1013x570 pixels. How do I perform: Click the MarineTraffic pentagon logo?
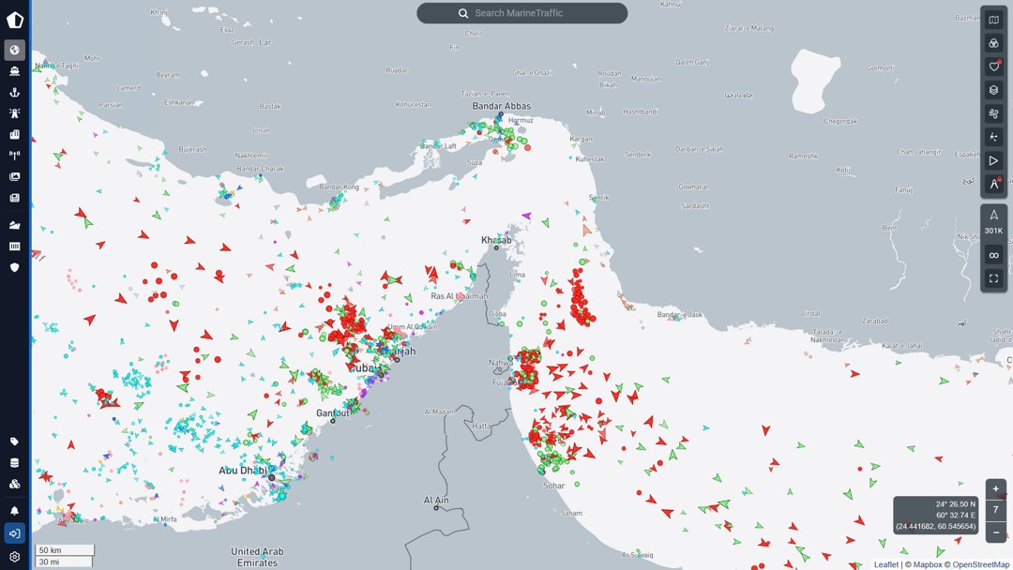click(x=15, y=19)
